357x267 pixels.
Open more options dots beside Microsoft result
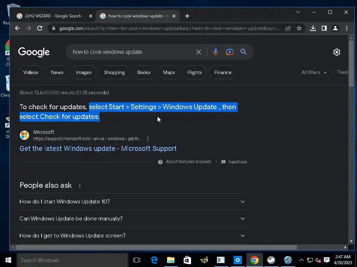click(x=148, y=139)
